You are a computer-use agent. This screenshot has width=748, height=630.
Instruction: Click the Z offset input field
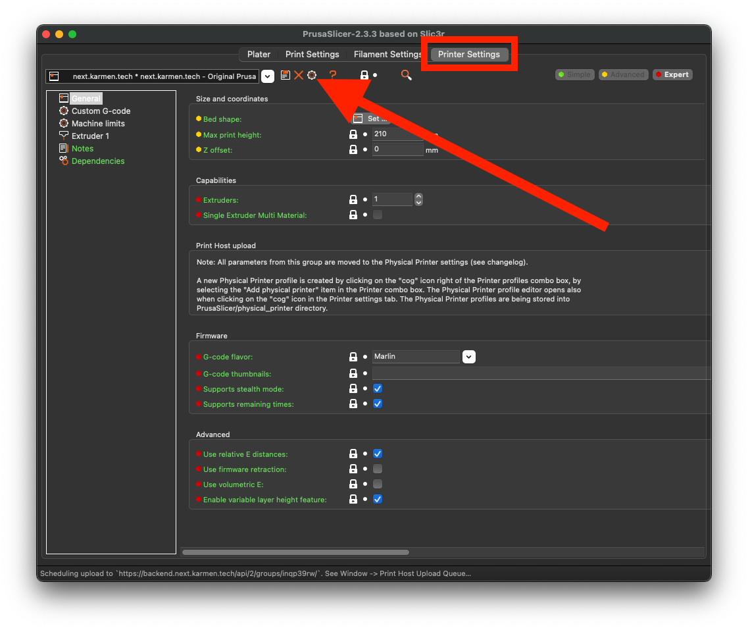[x=398, y=149]
